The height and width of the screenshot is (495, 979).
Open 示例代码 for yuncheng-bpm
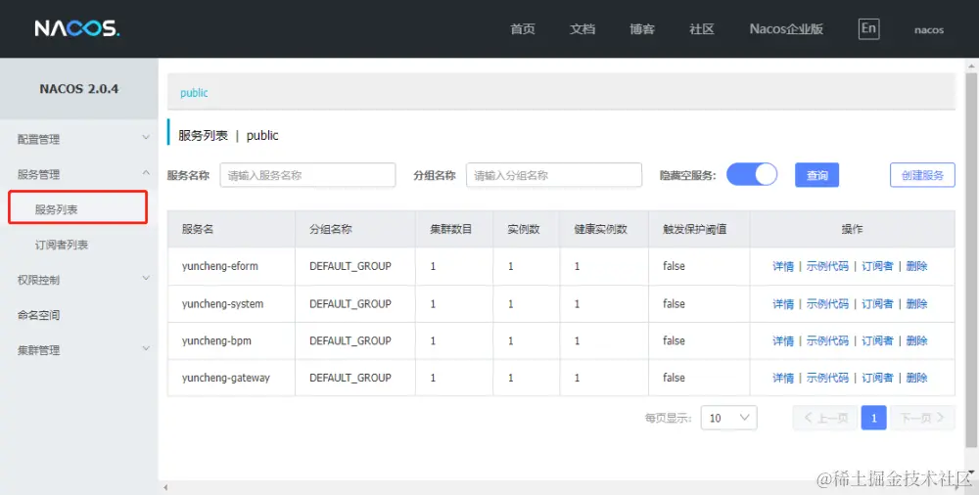coord(827,340)
